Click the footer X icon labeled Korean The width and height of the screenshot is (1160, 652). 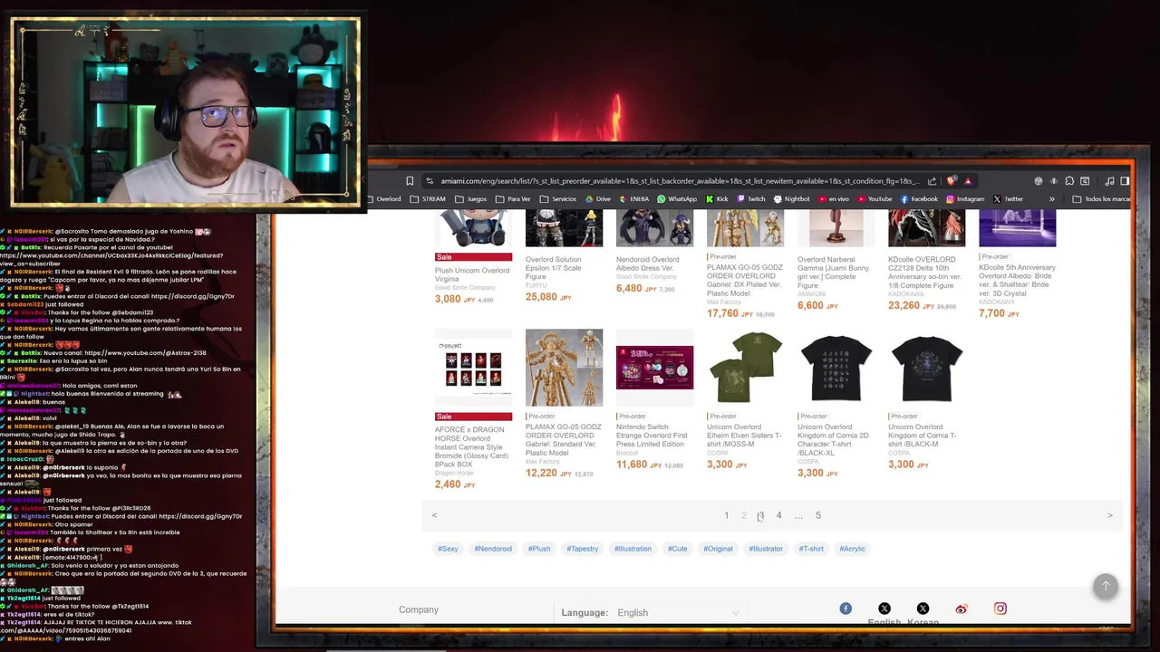pyautogui.click(x=923, y=609)
